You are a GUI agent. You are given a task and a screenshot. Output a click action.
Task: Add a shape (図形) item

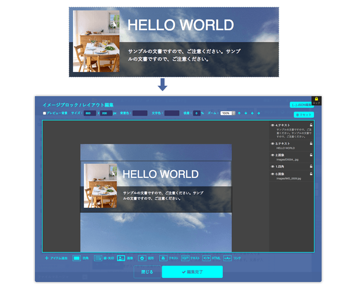(x=142, y=258)
